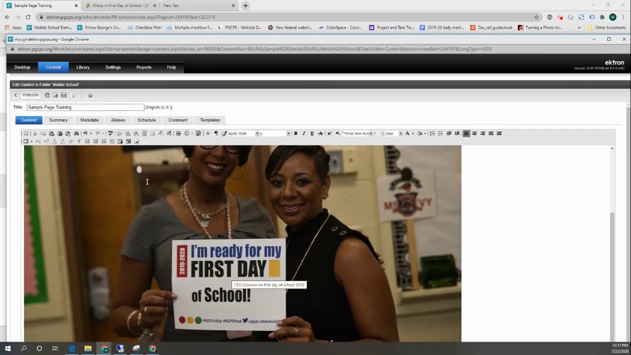Switch to the Summary tab

[x=58, y=120]
